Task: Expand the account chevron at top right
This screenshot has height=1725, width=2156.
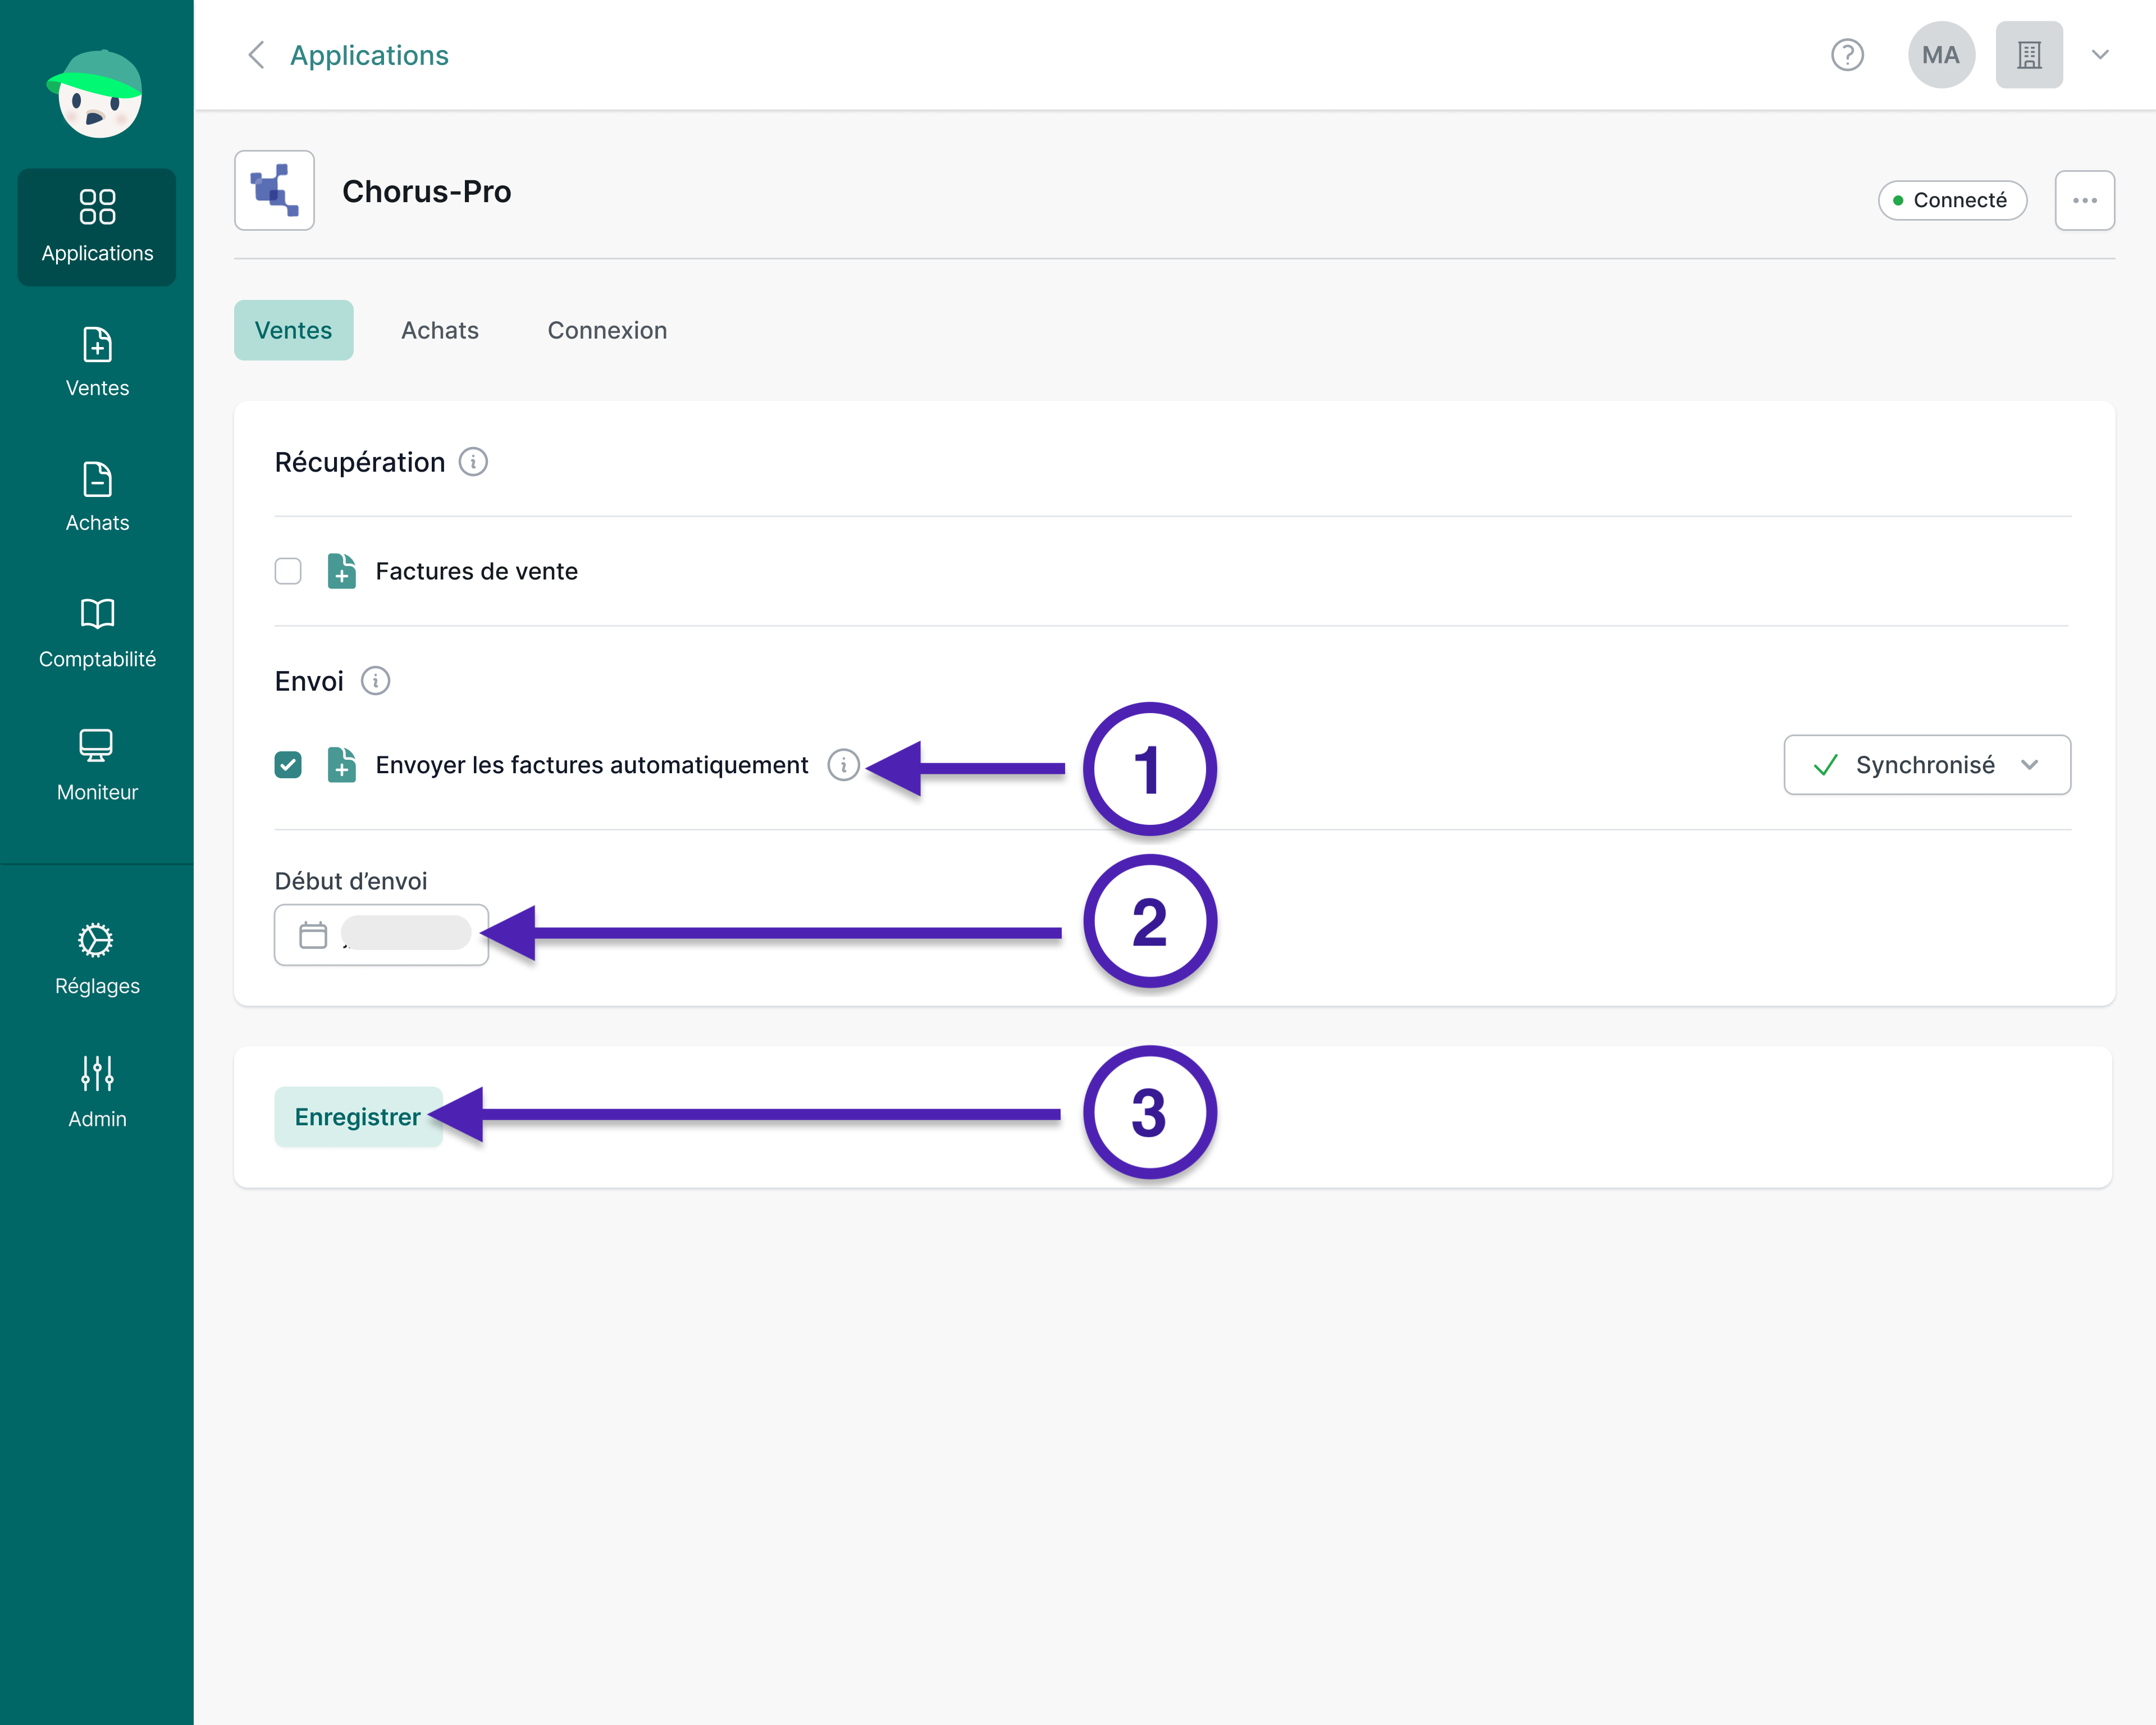Action: click(2100, 55)
